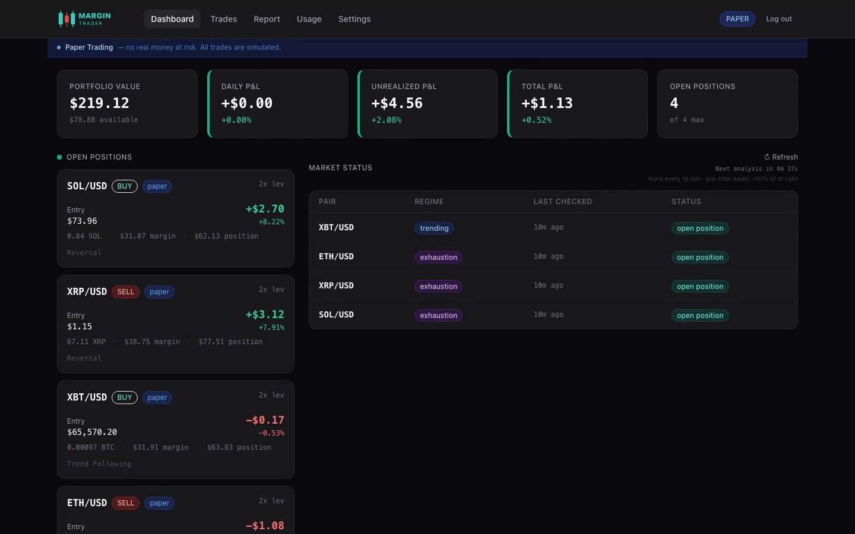The height and width of the screenshot is (534, 855).
Task: Select ETH/USD in the Market Status table
Action: click(336, 256)
